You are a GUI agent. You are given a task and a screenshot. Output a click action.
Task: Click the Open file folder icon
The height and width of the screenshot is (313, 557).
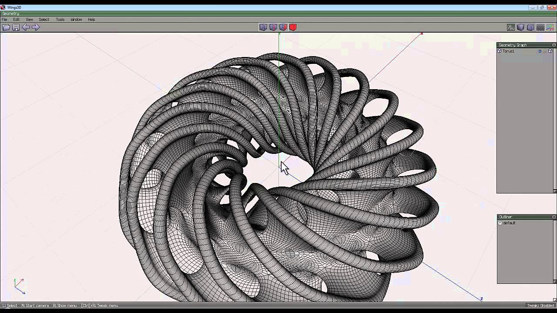click(x=6, y=27)
